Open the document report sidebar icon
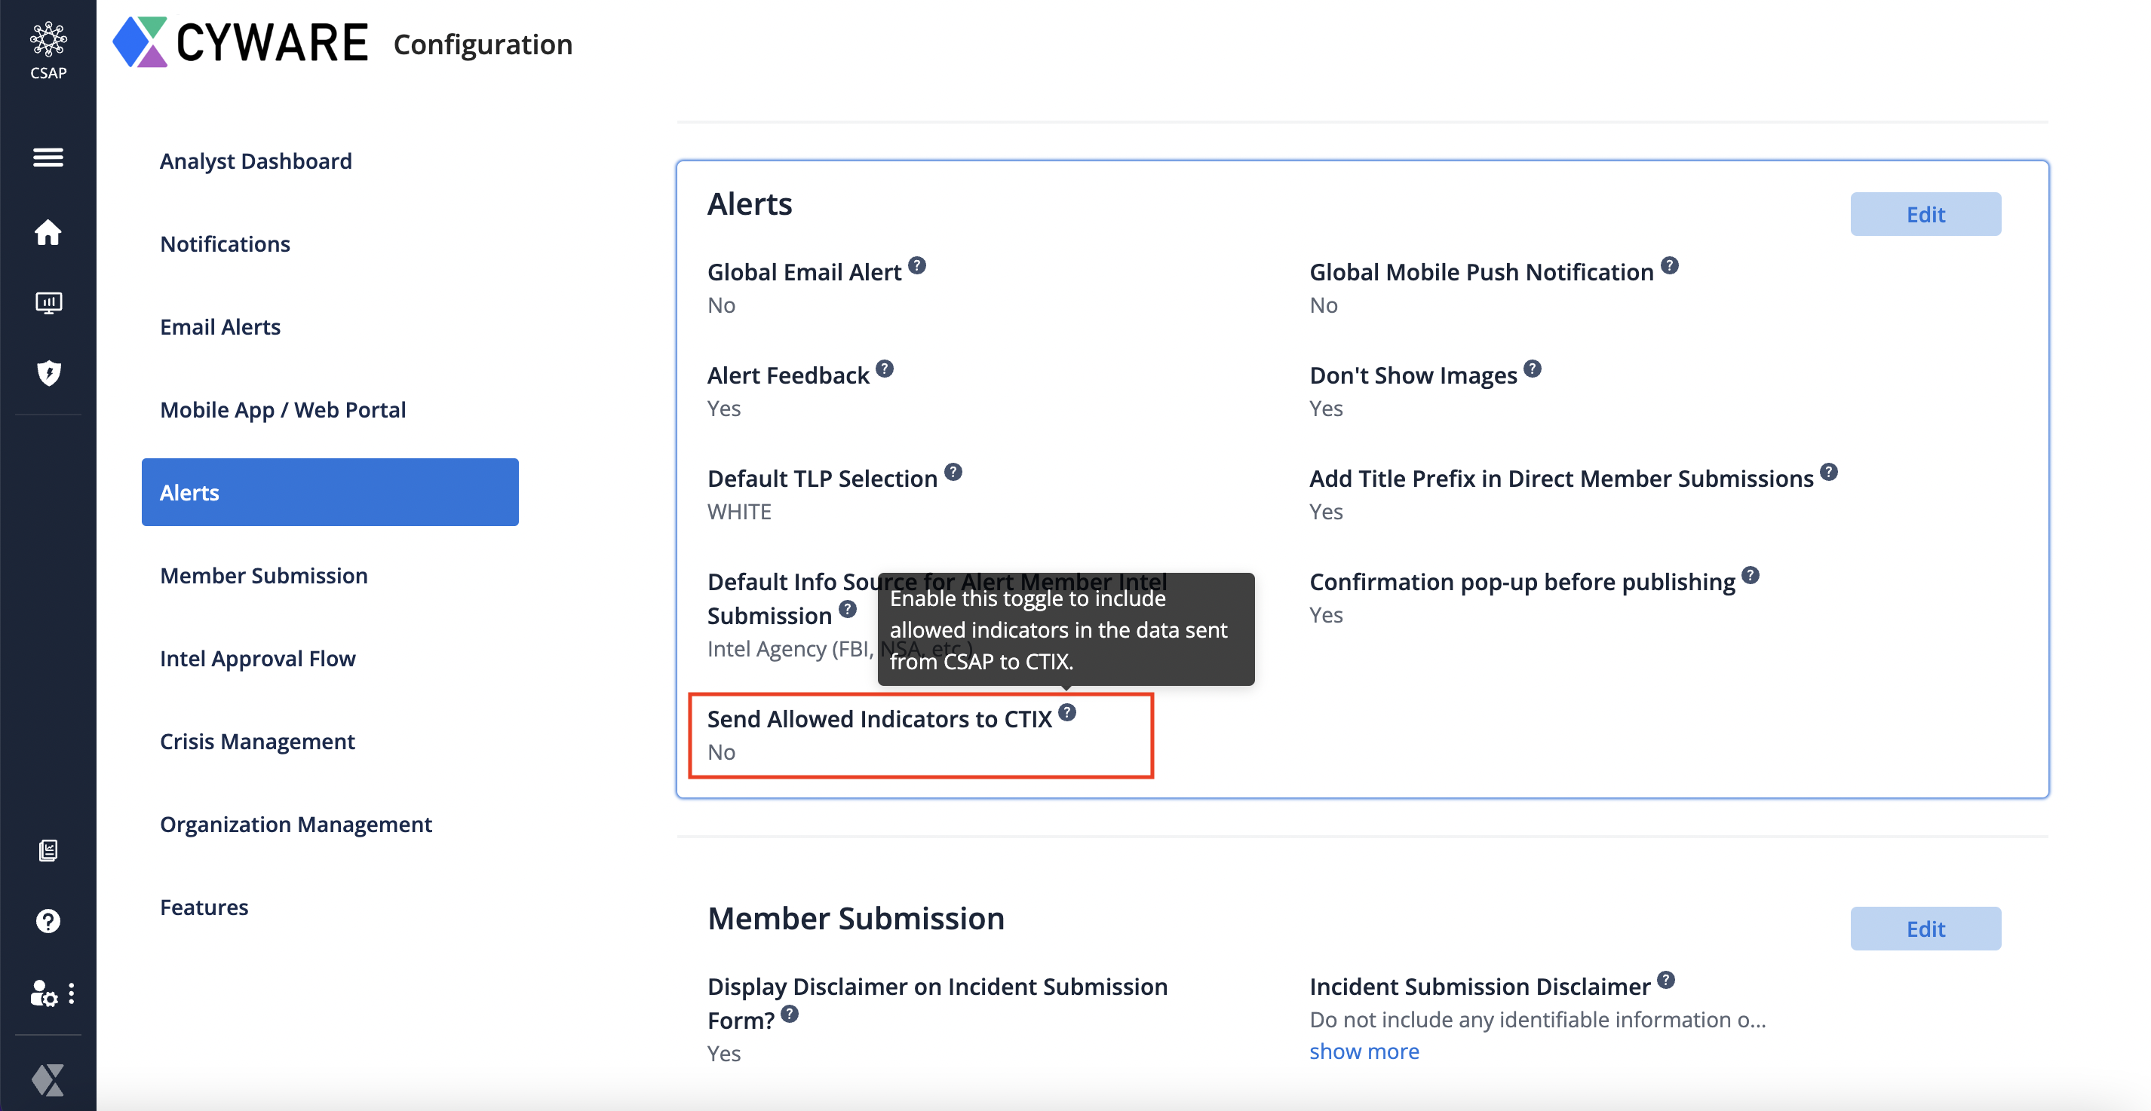The width and height of the screenshot is (2151, 1111). pos(48,850)
